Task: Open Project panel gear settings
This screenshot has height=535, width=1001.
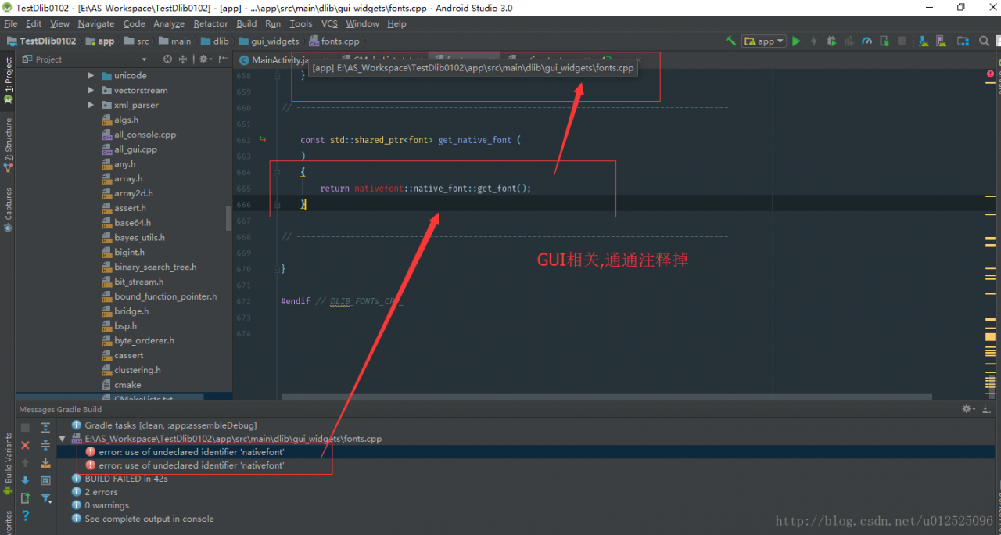Action: pos(204,59)
